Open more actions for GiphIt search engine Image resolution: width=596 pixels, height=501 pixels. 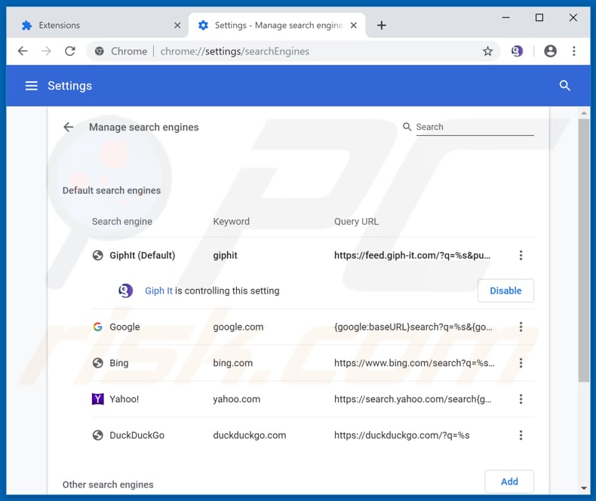coord(521,255)
